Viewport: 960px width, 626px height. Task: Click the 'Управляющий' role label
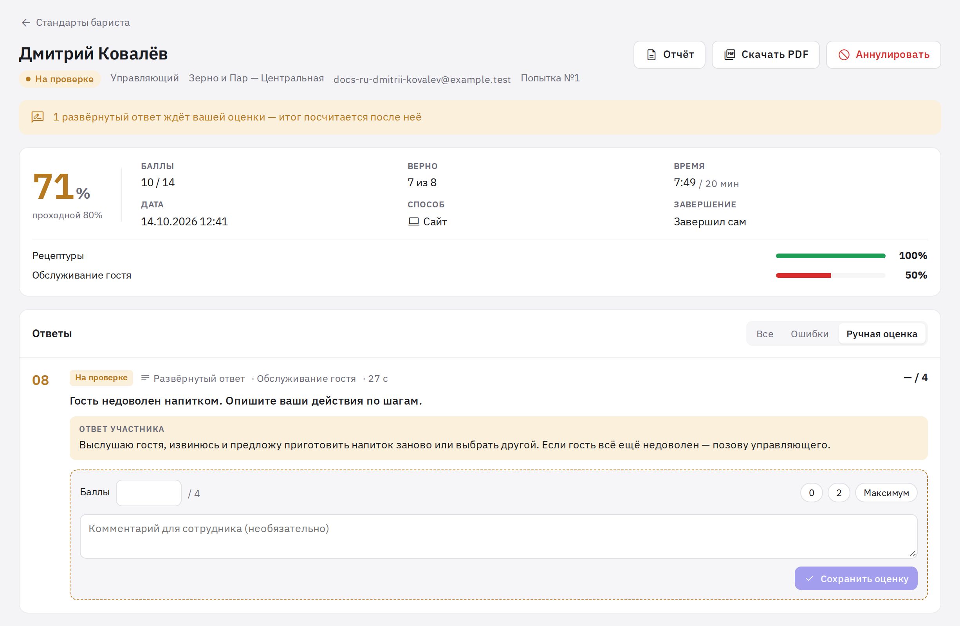(144, 78)
